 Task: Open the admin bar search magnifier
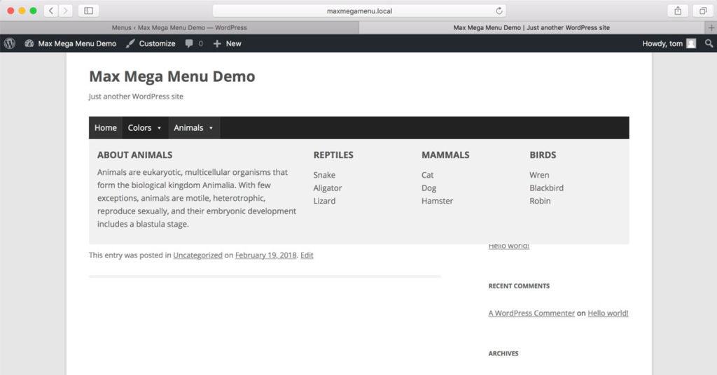[709, 43]
